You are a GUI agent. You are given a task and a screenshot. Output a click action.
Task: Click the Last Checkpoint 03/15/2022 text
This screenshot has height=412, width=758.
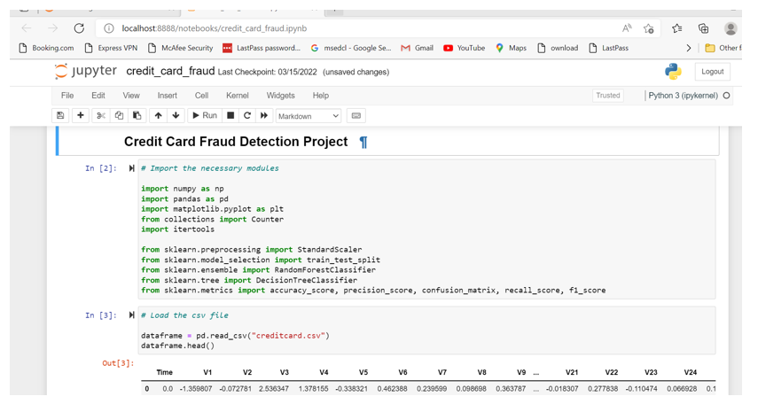[268, 72]
